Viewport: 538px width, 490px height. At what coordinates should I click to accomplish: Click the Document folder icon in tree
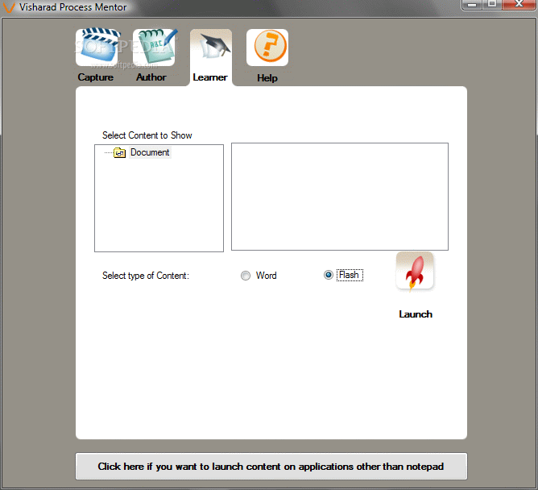tap(119, 152)
